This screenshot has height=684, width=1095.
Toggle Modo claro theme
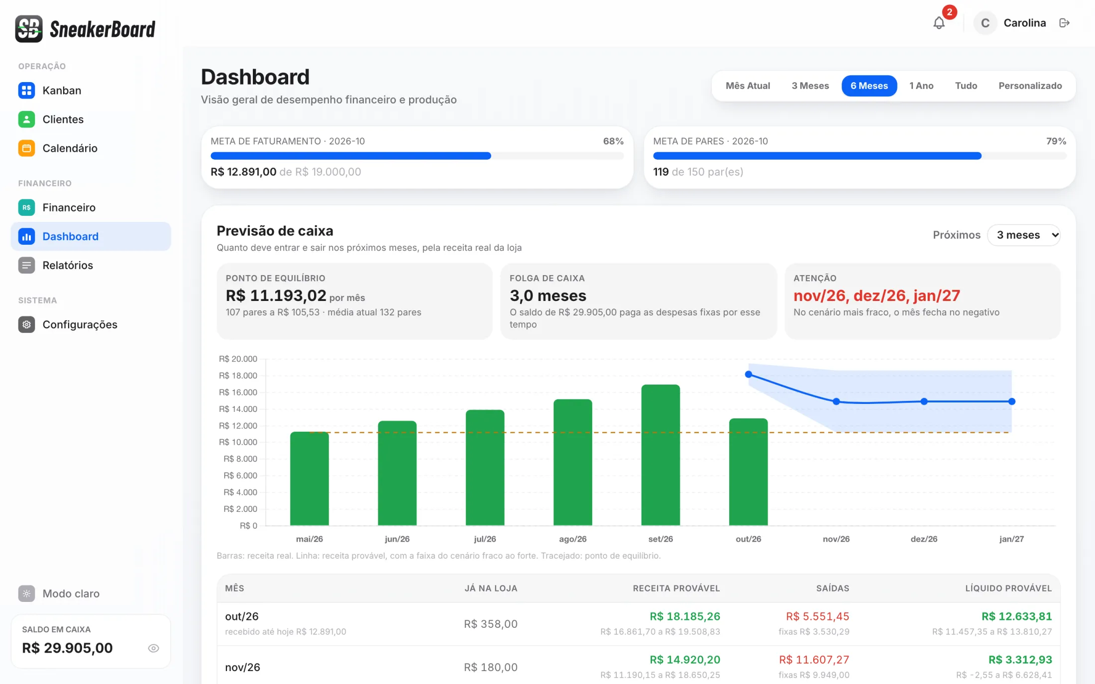pyautogui.click(x=59, y=593)
